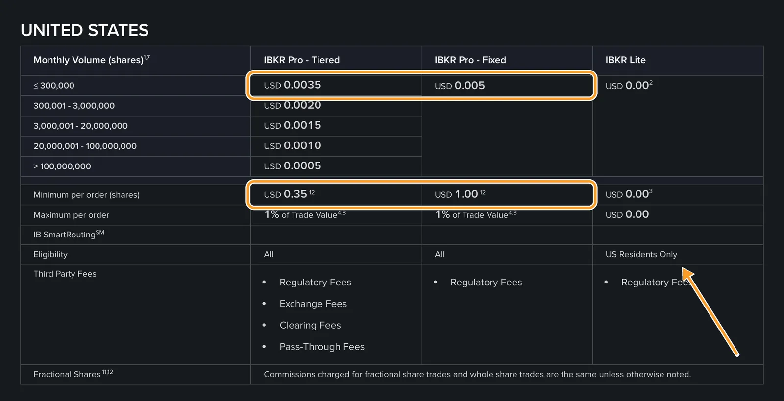Click IBKR Lite USD 0.00 maximum per order
This screenshot has height=401, width=784.
pos(627,214)
